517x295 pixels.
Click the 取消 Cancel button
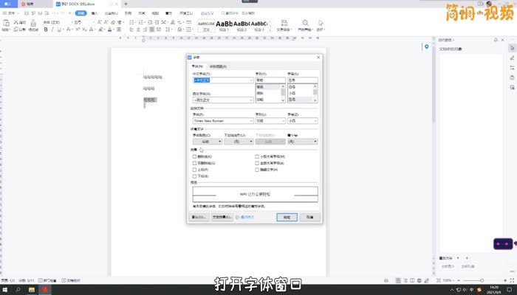(310, 218)
